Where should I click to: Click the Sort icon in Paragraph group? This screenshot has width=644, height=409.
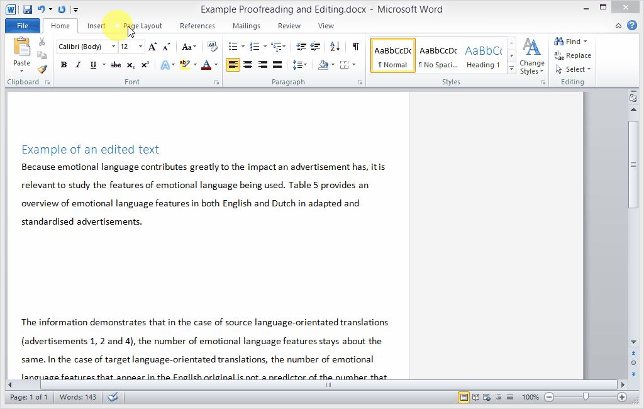click(335, 47)
